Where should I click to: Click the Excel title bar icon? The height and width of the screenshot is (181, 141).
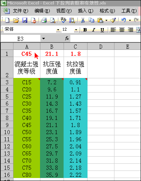[x=4, y=3]
